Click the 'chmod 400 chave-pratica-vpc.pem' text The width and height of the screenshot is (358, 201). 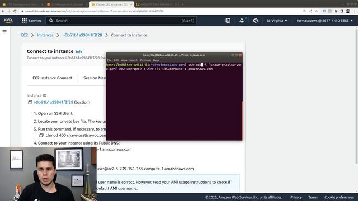76,135
